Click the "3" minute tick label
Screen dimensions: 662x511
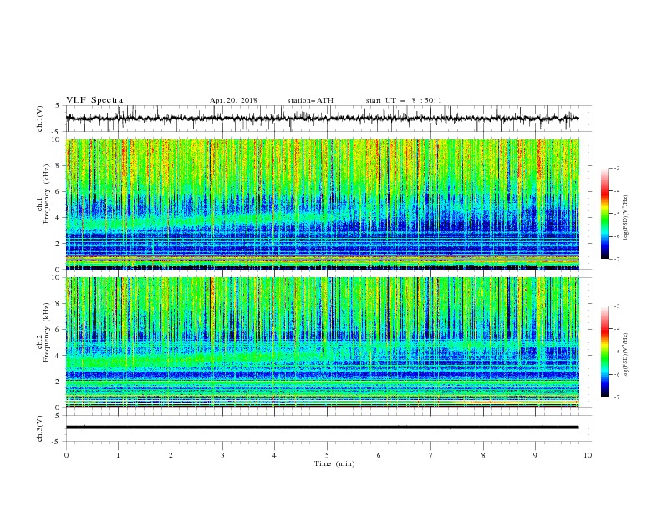(222, 455)
